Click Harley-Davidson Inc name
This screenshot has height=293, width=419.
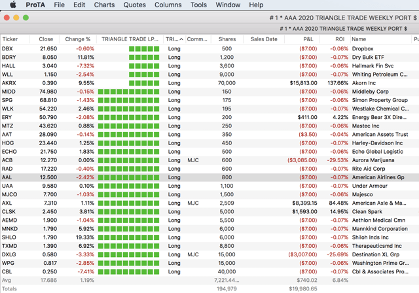pyautogui.click(x=377, y=143)
